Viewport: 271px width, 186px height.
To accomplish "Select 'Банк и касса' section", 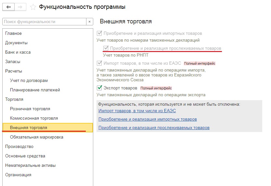I will click(x=18, y=52).
